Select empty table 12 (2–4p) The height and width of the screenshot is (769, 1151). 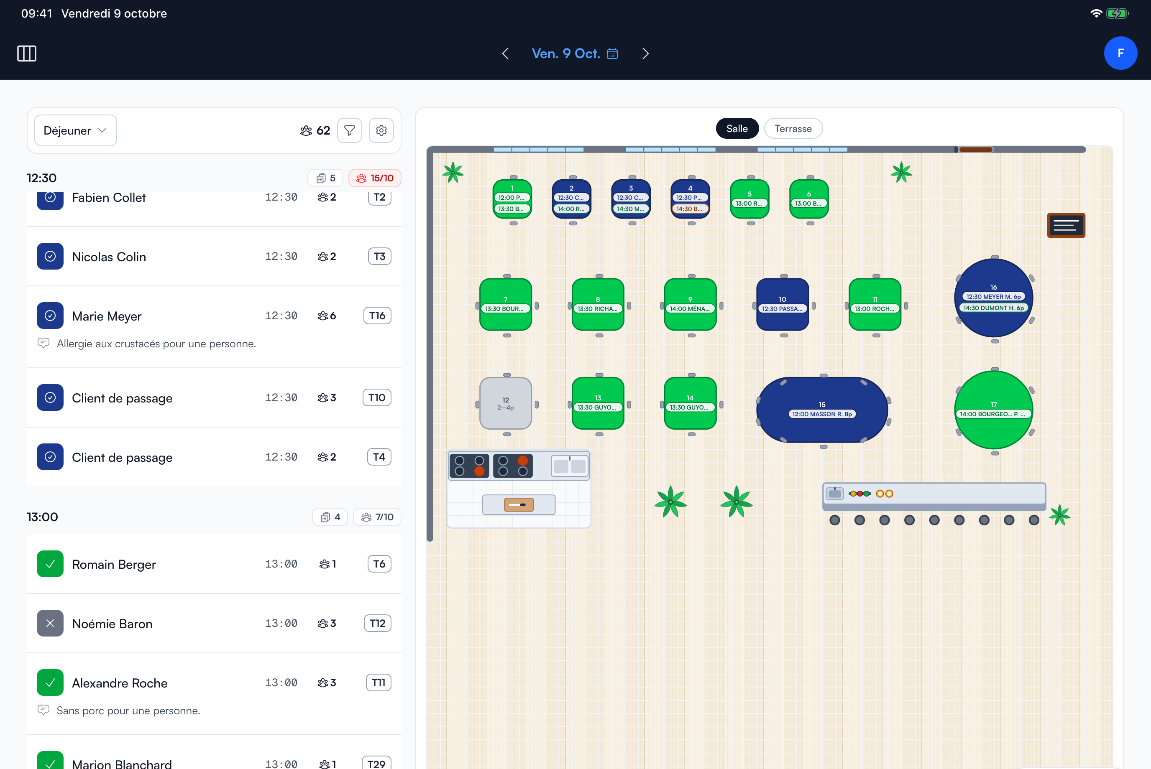(x=506, y=403)
